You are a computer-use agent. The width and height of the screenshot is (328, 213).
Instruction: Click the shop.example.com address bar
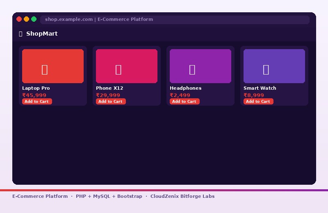coord(175,20)
